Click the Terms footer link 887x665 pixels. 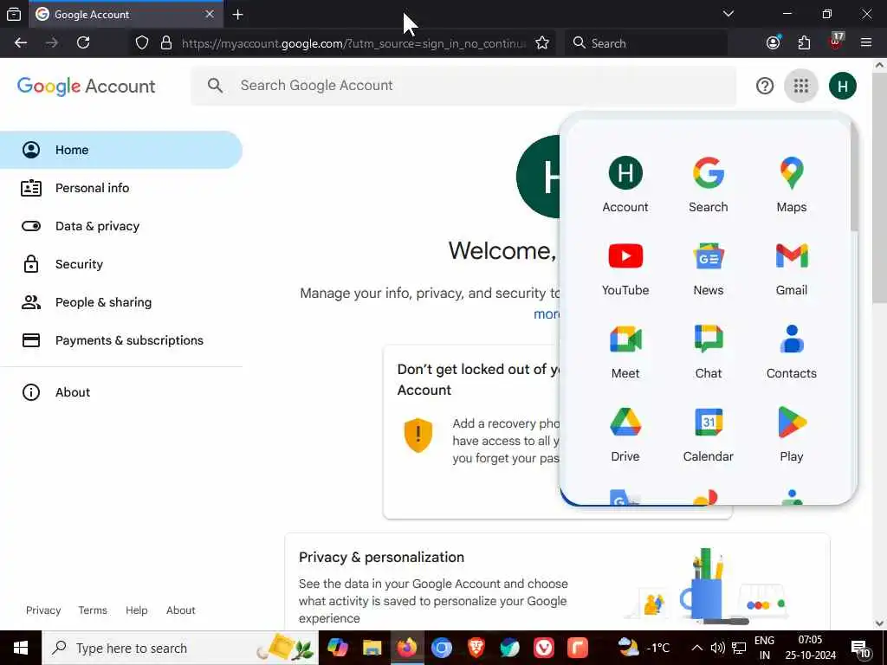(93, 610)
